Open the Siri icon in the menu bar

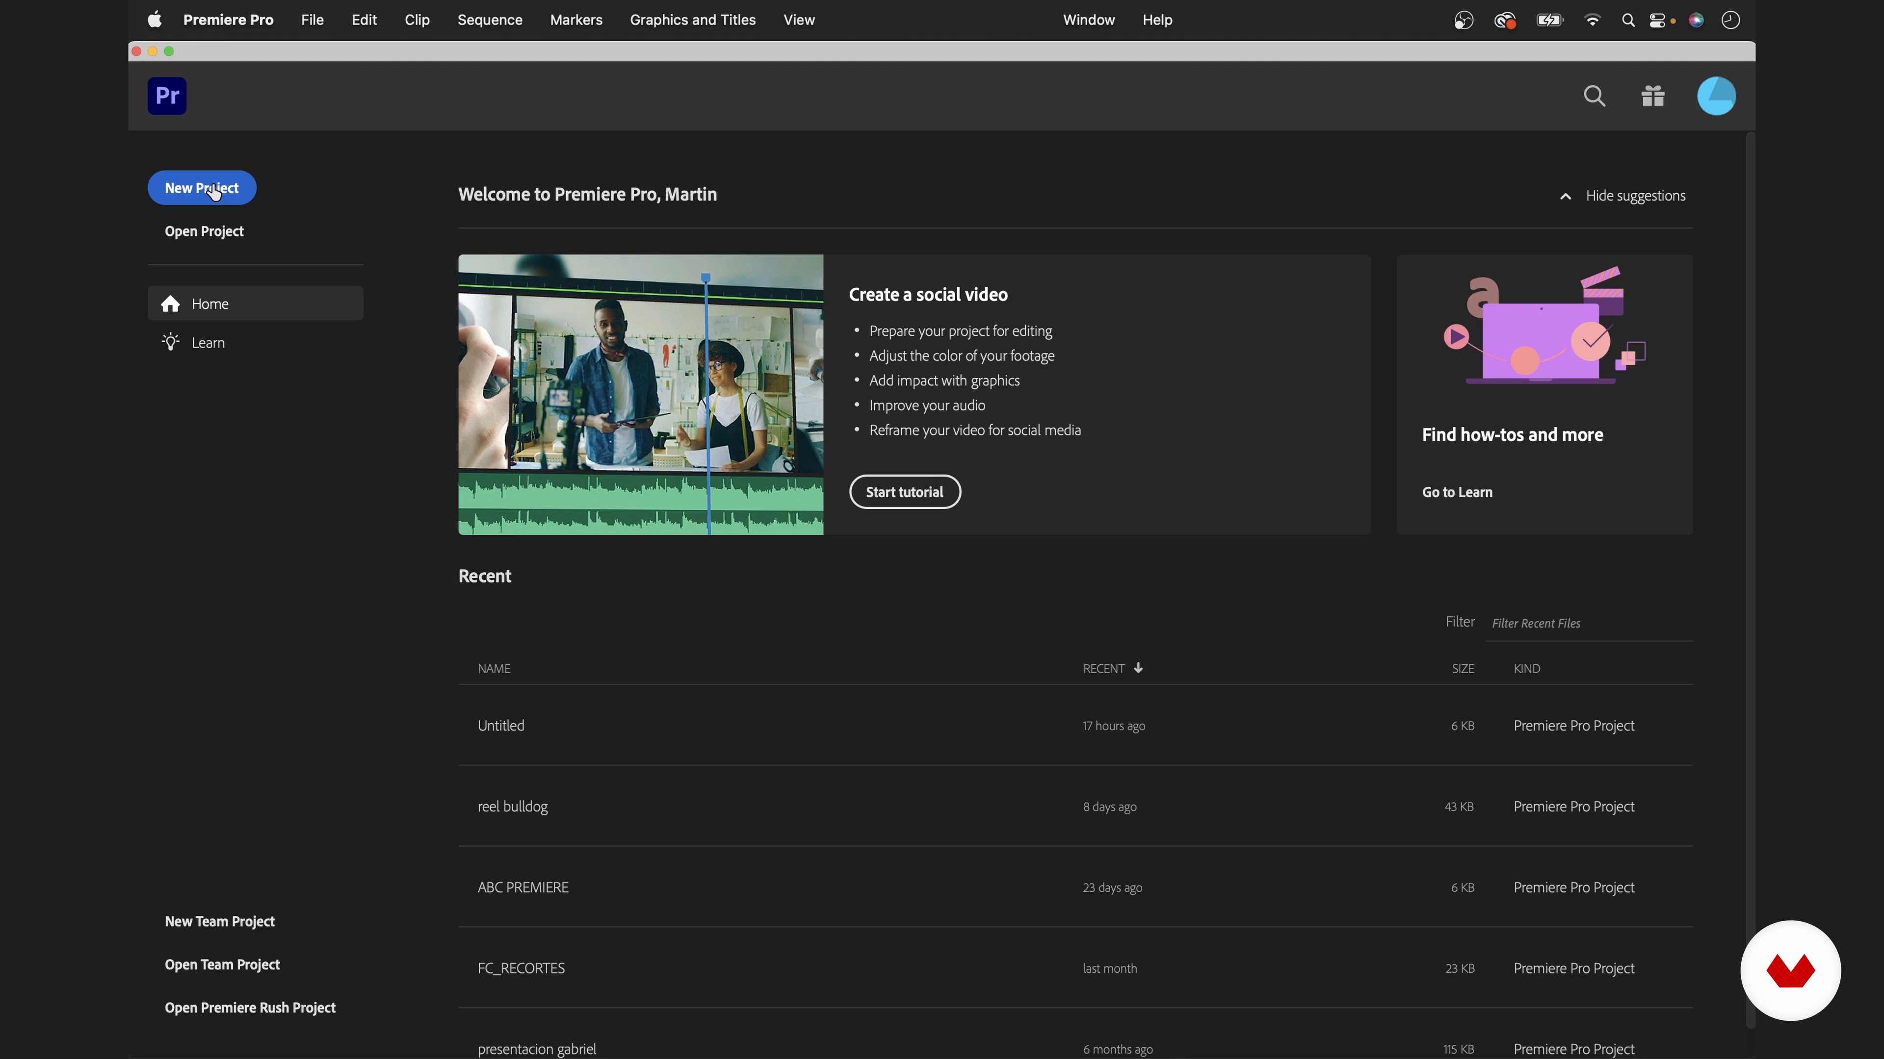click(1696, 21)
